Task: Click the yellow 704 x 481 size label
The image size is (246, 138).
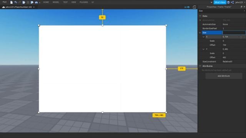Action: pos(159,115)
